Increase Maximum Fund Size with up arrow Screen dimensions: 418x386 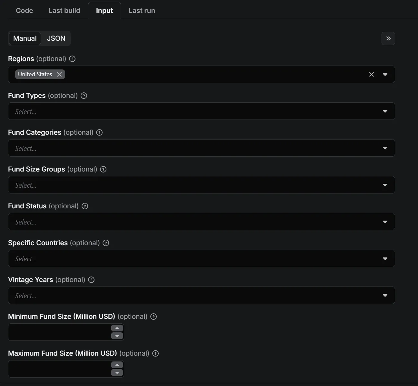pos(117,365)
